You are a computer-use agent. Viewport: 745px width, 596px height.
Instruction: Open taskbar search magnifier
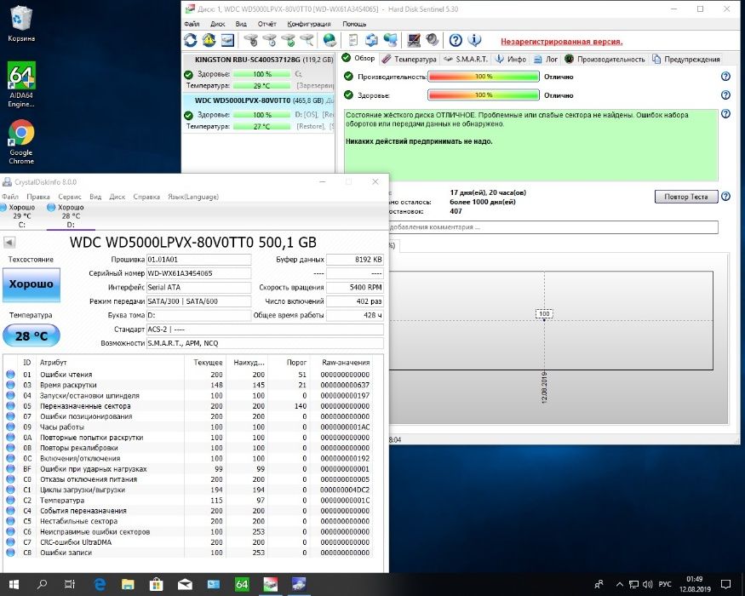42,584
